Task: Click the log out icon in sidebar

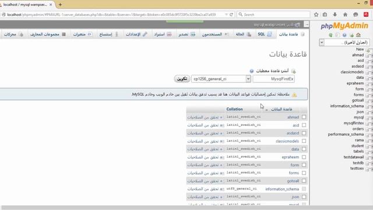Action: click(351, 35)
